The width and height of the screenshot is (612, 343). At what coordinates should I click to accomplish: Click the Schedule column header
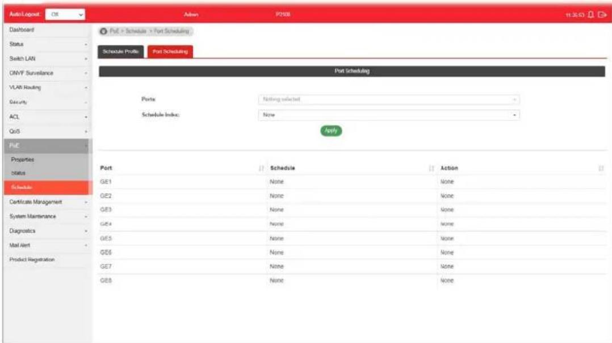283,168
